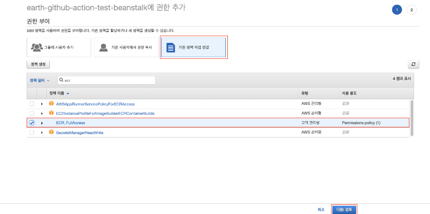This screenshot has height=214, width=430.
Task: Click the AWS managed type cell of AWSAppRunnerServicePolicyForECRAccess
Action: [311, 104]
